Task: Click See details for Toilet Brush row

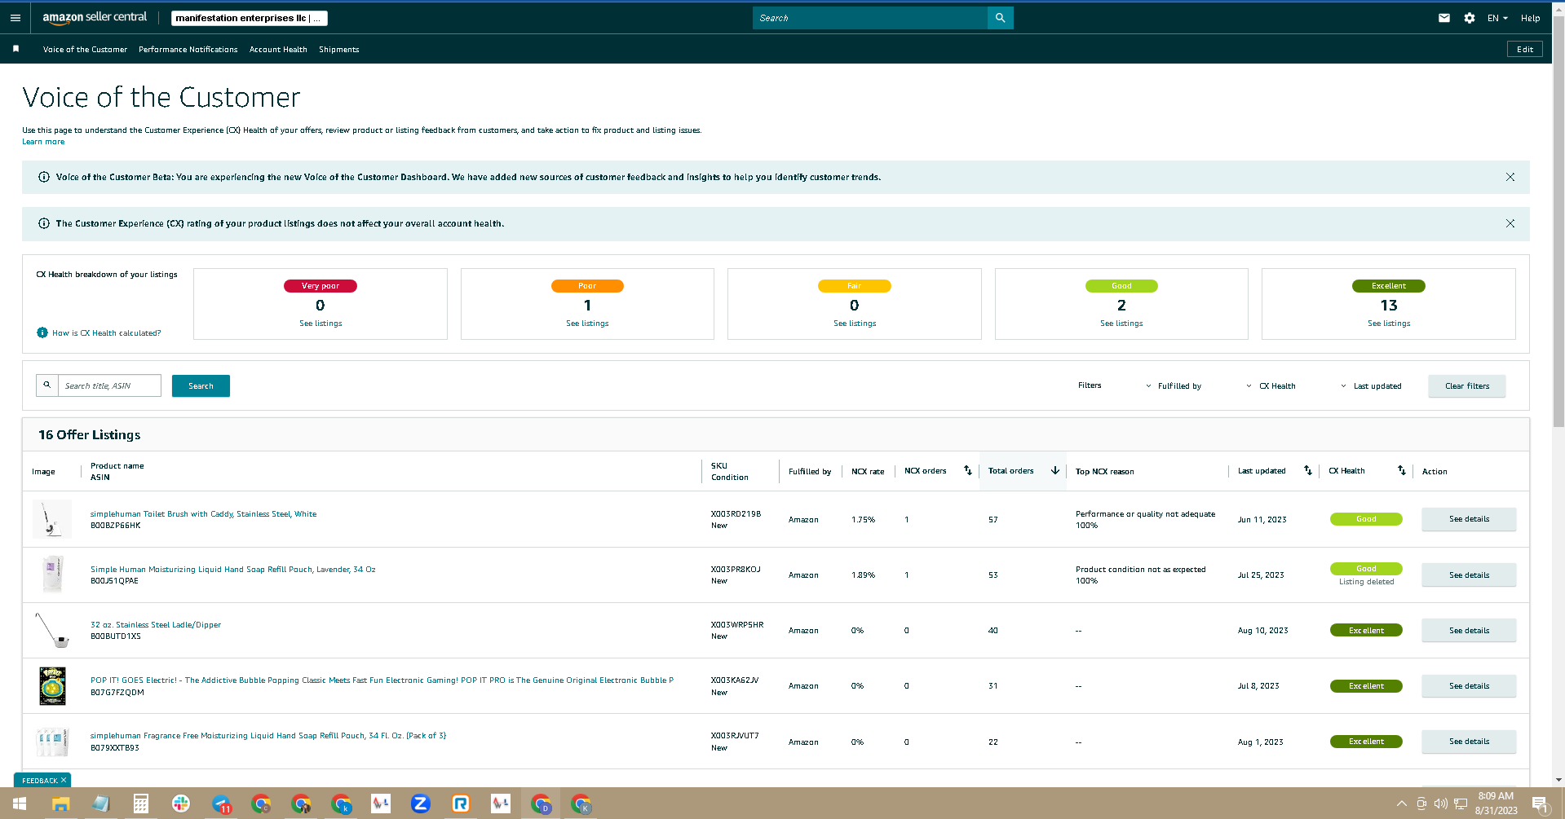Action: click(x=1469, y=519)
